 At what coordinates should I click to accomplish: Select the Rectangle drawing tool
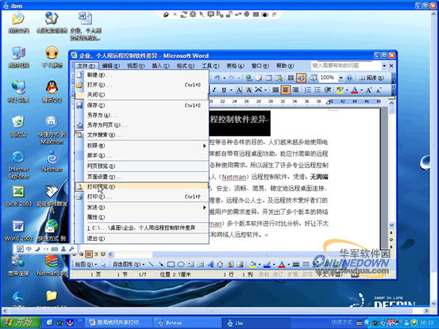tap(171, 264)
